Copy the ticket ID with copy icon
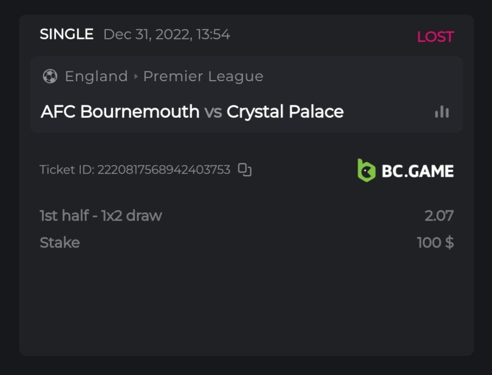Viewport: 492px width, 375px height. [245, 170]
